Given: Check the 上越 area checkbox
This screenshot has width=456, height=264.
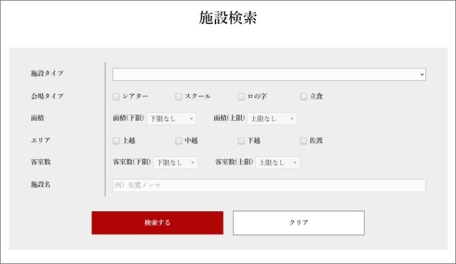Looking at the screenshot, I should pos(116,141).
